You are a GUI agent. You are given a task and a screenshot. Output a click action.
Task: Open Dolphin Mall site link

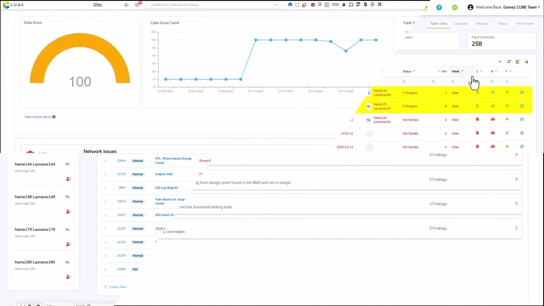164,174
